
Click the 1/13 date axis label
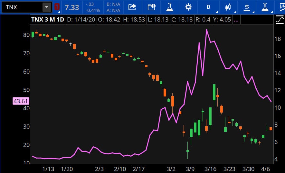(x=48, y=169)
